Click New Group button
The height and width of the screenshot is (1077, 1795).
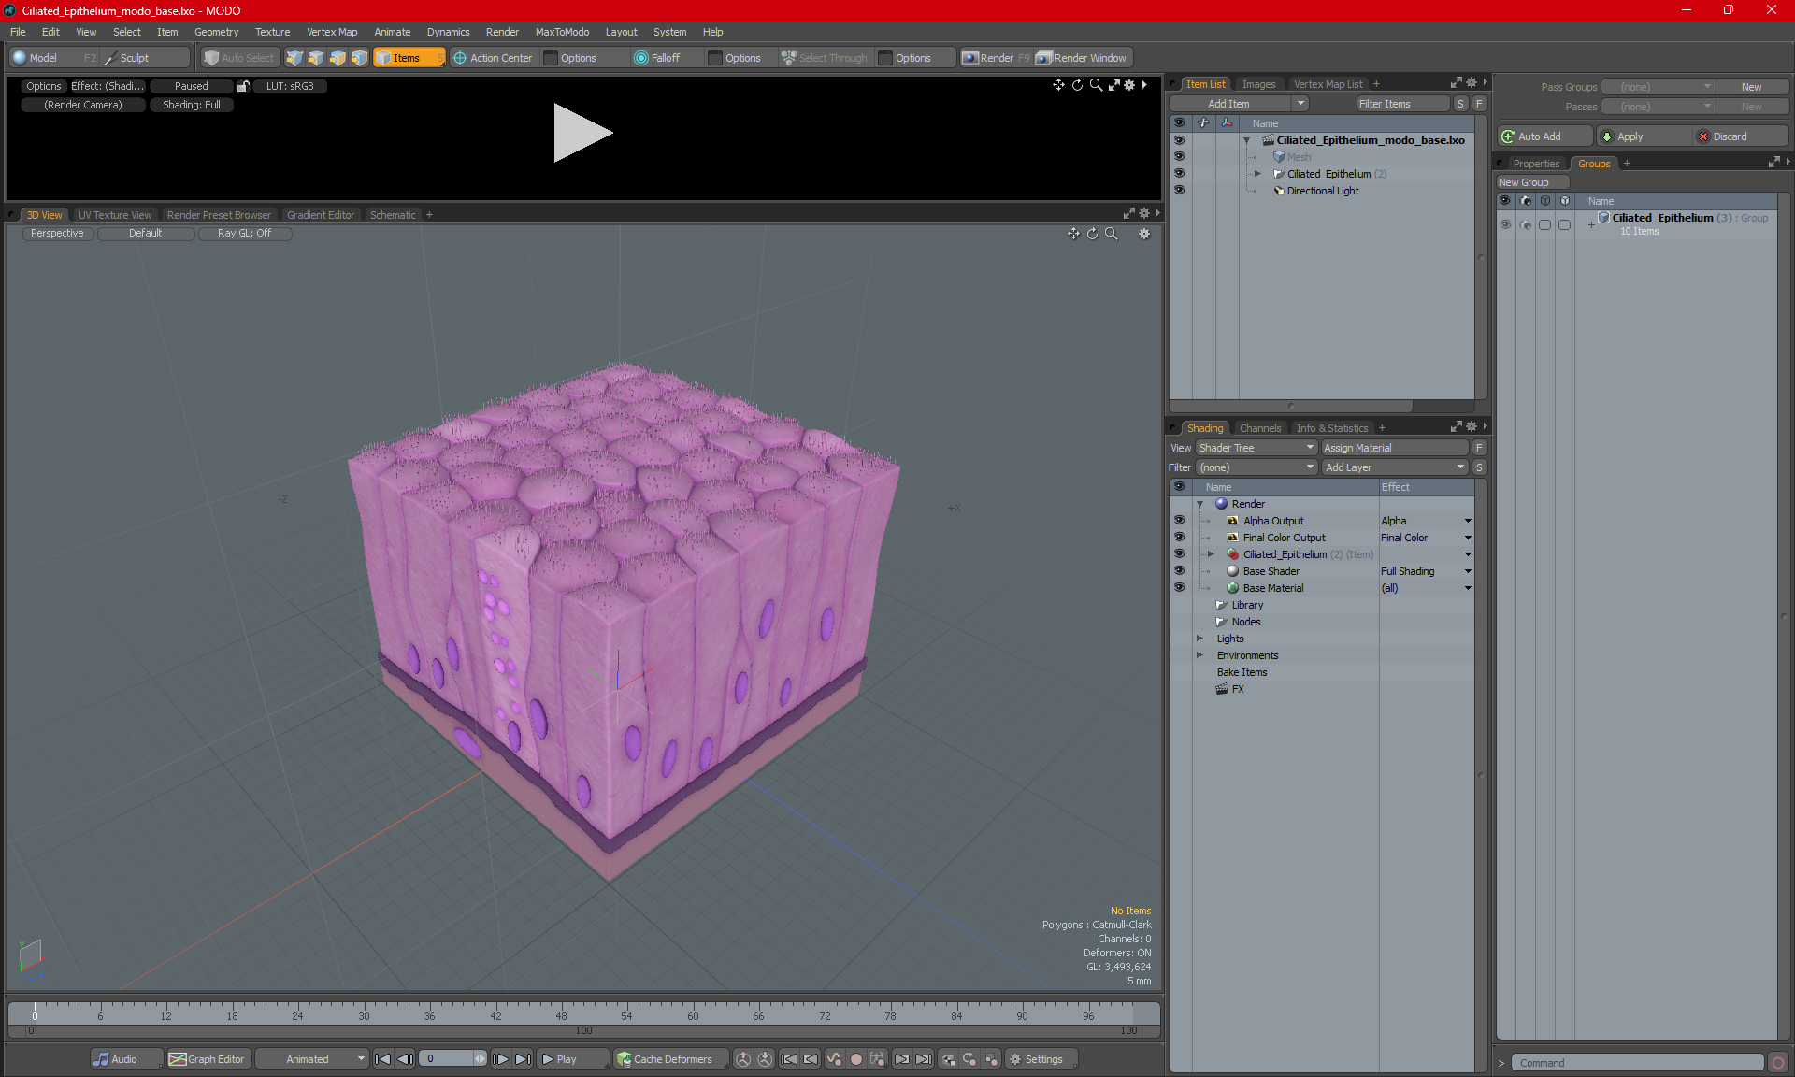tap(1532, 182)
